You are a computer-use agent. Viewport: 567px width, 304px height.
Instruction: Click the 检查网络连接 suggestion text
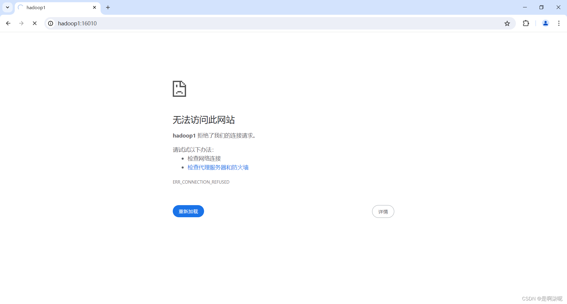point(204,158)
